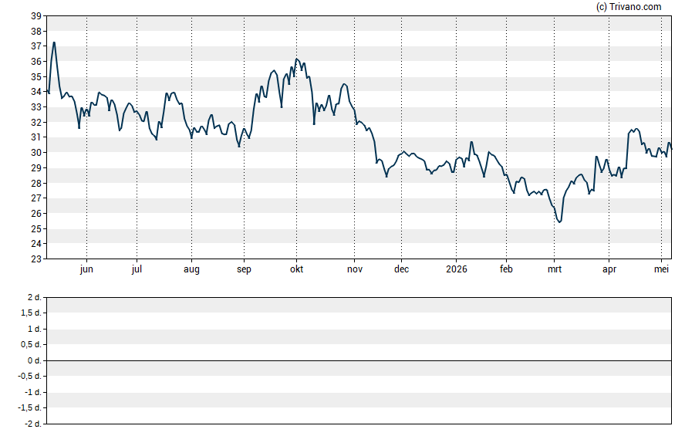Click the dec month label

(x=401, y=269)
